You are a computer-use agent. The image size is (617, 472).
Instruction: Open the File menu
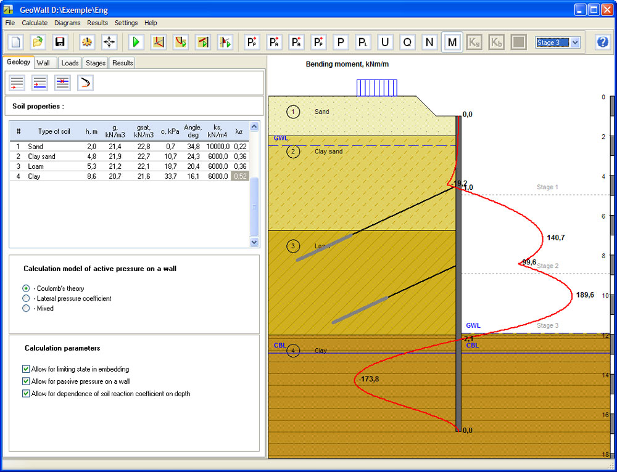point(10,23)
